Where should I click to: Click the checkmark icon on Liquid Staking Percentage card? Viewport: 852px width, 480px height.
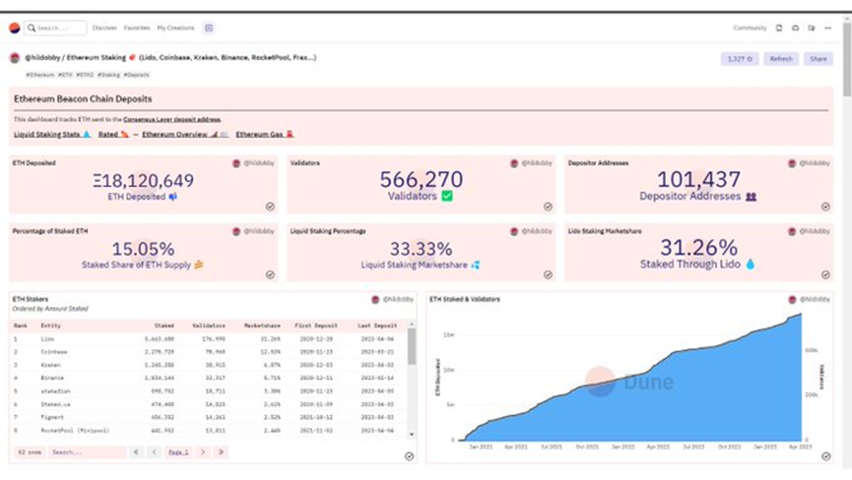click(548, 275)
